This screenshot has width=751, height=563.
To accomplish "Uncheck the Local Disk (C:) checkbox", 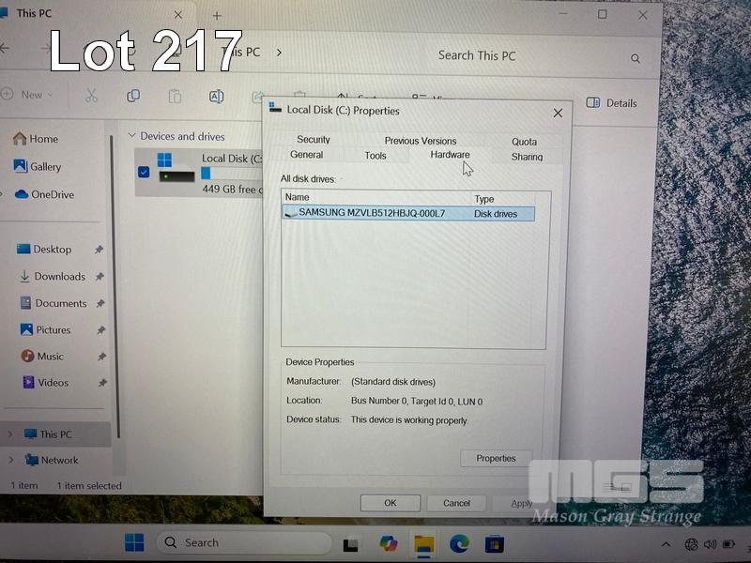I will click(144, 172).
